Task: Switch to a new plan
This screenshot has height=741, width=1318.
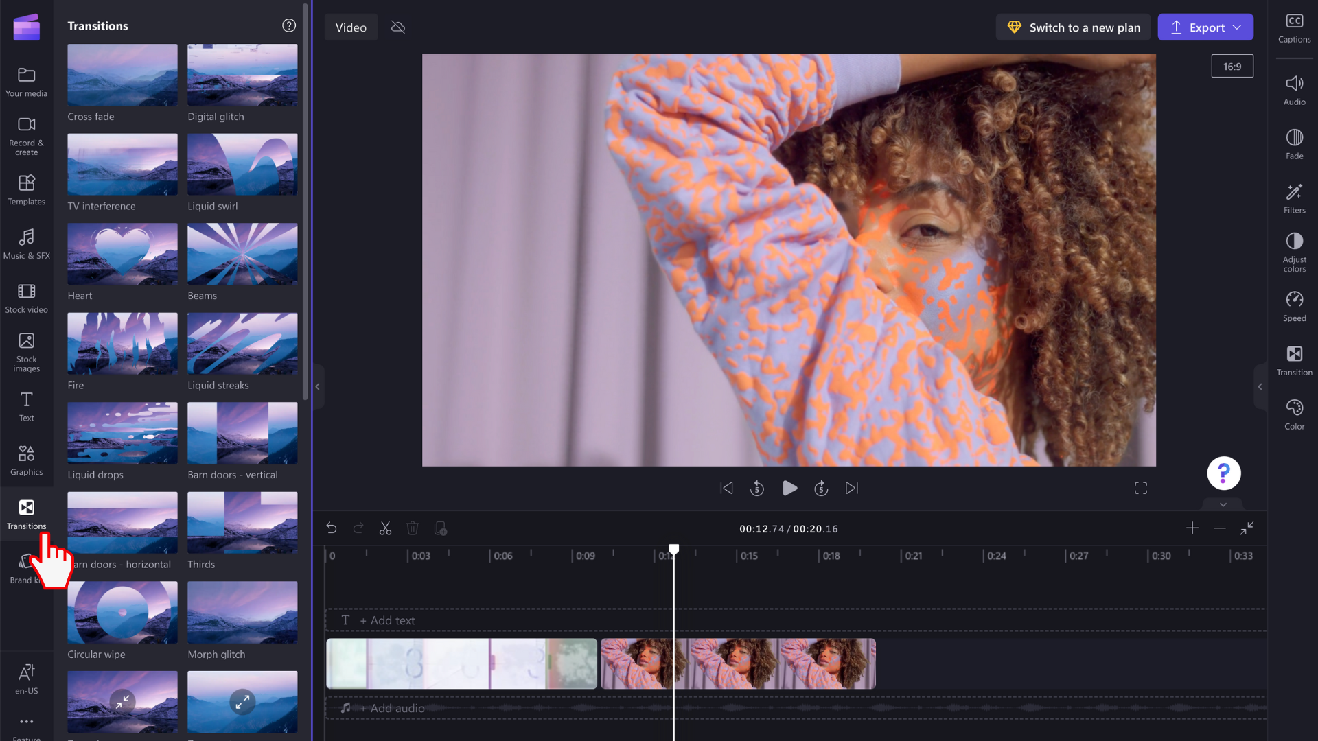Action: [1074, 27]
